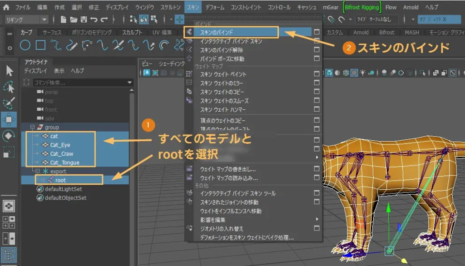
Task: Switch to single pane layout icon
Action: pos(9,206)
